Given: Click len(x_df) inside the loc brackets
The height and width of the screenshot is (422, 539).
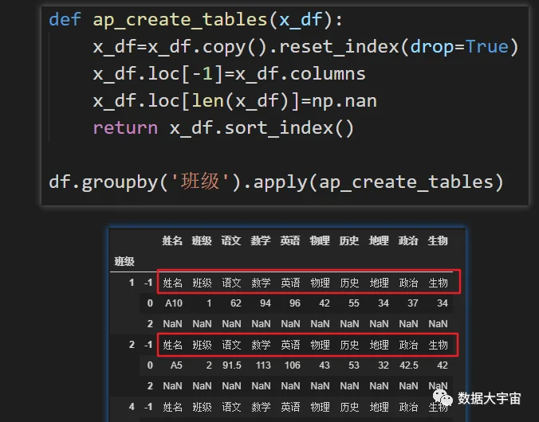Looking at the screenshot, I should (240, 101).
